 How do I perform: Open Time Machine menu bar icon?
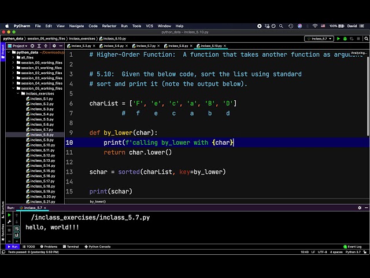pos(291,26)
